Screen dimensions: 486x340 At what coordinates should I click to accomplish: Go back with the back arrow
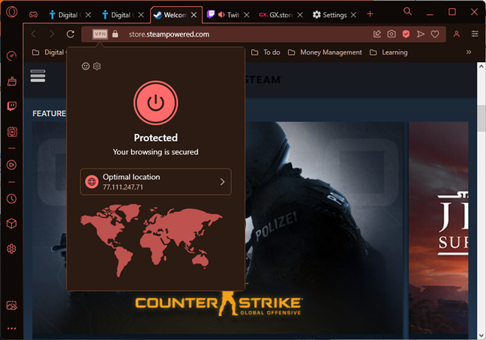[34, 34]
